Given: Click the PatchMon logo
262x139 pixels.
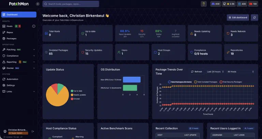Looking at the screenshot, I should click(19, 4).
